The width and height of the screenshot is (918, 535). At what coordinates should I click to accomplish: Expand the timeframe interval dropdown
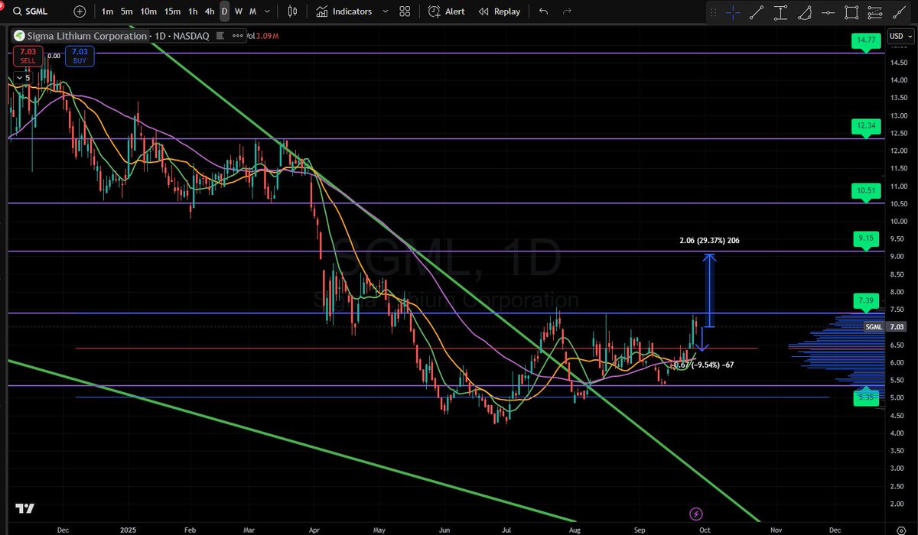[x=269, y=11]
